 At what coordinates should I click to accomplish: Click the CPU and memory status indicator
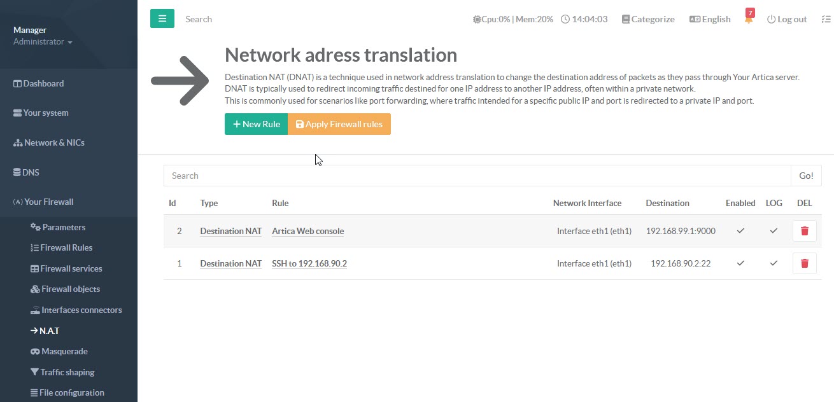click(x=512, y=20)
